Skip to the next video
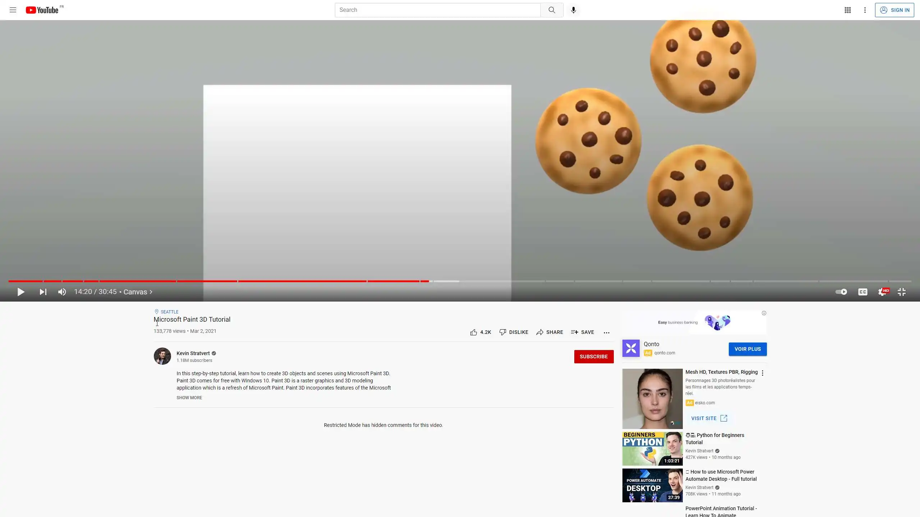 (x=43, y=292)
